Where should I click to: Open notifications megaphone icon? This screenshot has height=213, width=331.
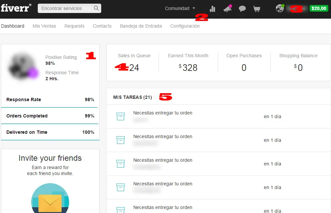[227, 8]
